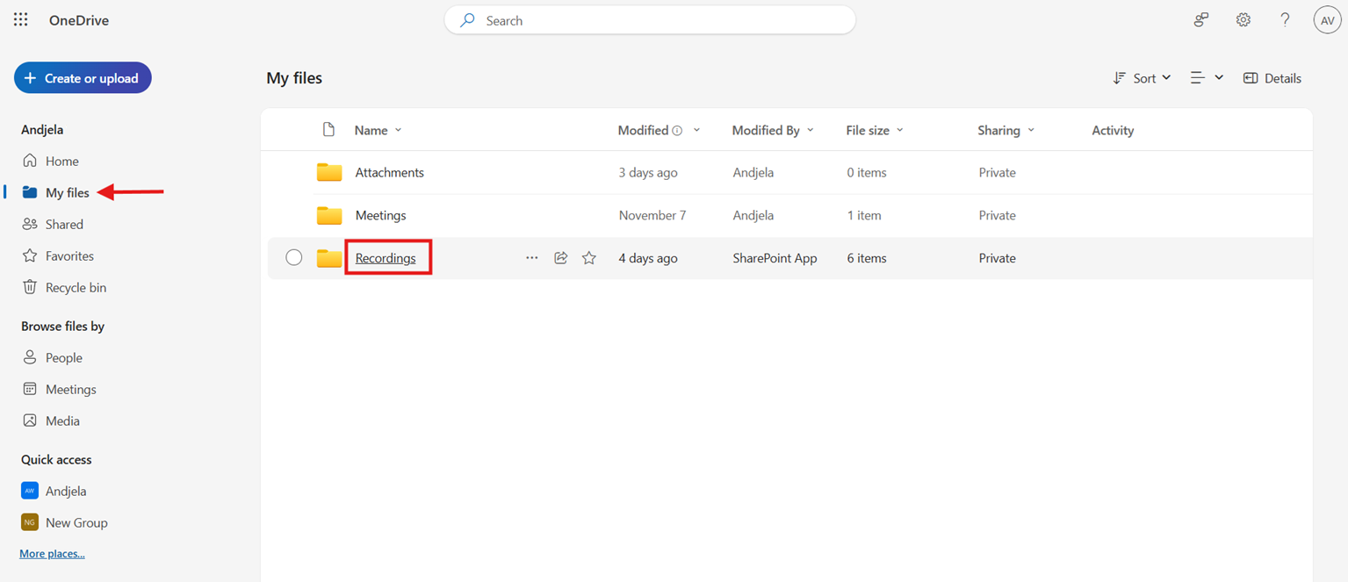1348x582 pixels.
Task: Click the Search input field
Action: click(x=650, y=20)
